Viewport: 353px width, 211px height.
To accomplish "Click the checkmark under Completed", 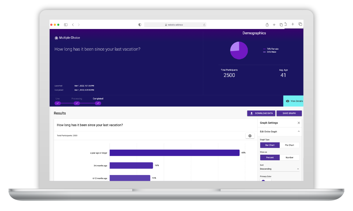I will click(98, 103).
